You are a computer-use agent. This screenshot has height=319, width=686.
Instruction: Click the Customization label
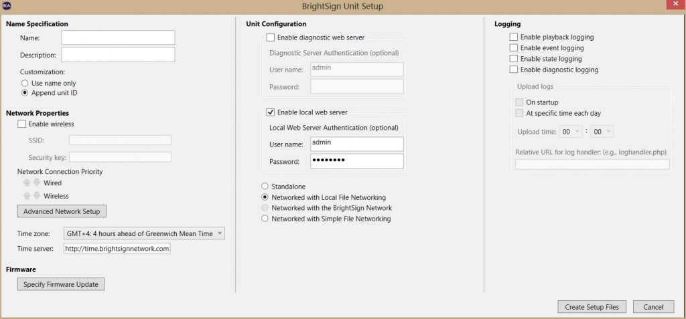pyautogui.click(x=42, y=72)
